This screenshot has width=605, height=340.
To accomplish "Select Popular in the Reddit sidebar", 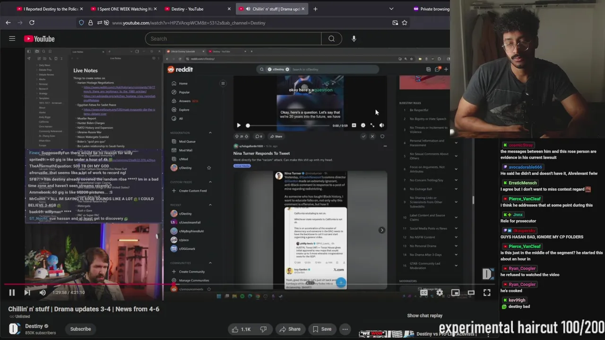I will click(184, 92).
